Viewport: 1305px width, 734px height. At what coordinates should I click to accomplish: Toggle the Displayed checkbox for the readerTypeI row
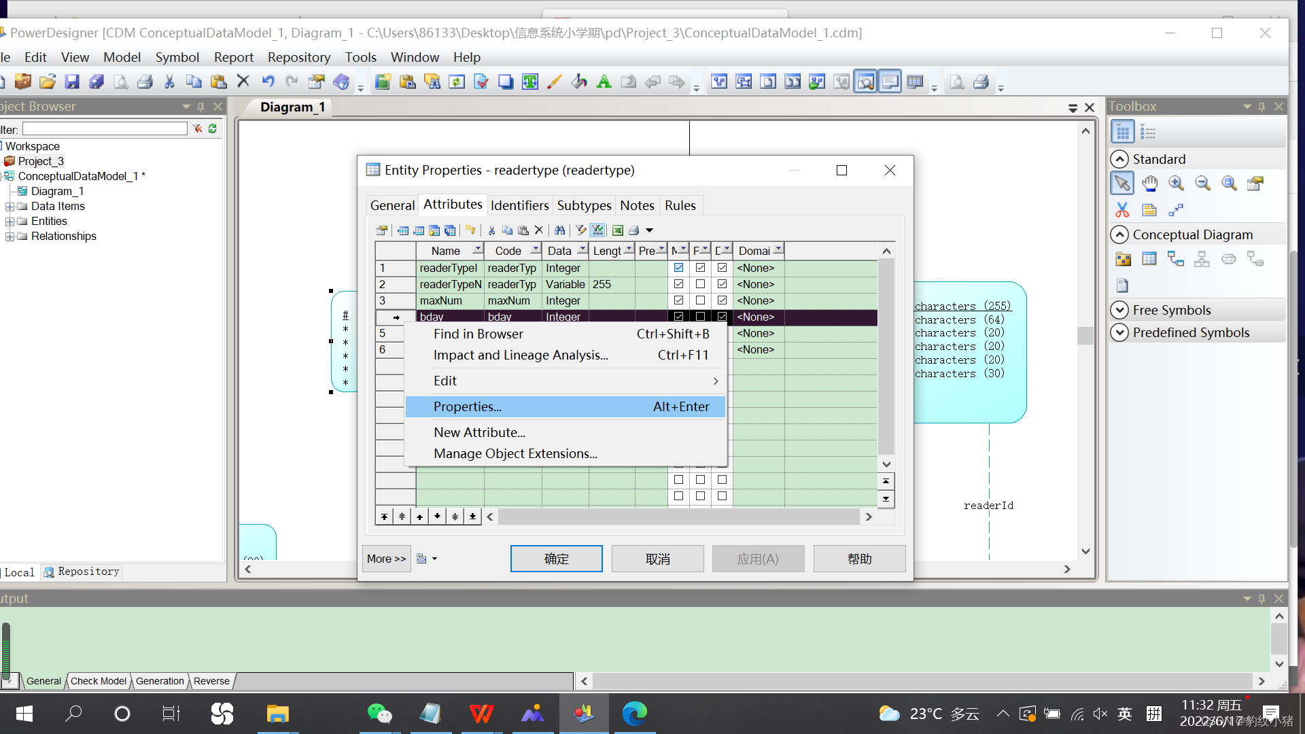(x=722, y=268)
